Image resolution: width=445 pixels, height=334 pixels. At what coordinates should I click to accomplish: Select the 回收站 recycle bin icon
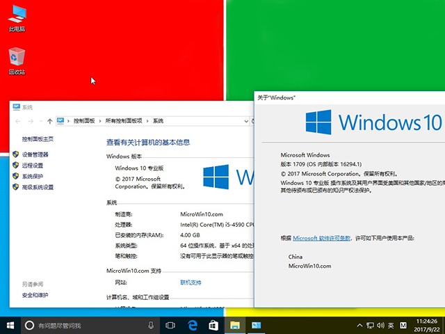[17, 61]
